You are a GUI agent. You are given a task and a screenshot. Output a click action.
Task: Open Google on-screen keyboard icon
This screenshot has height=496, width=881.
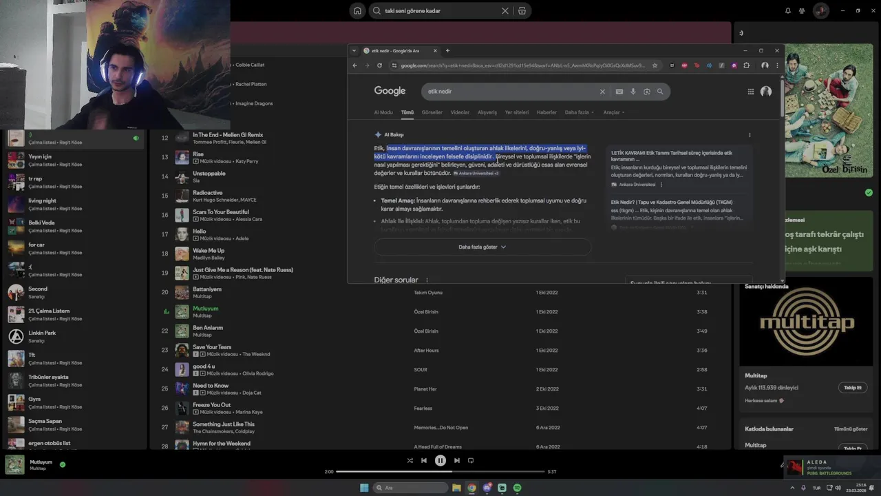pos(619,92)
